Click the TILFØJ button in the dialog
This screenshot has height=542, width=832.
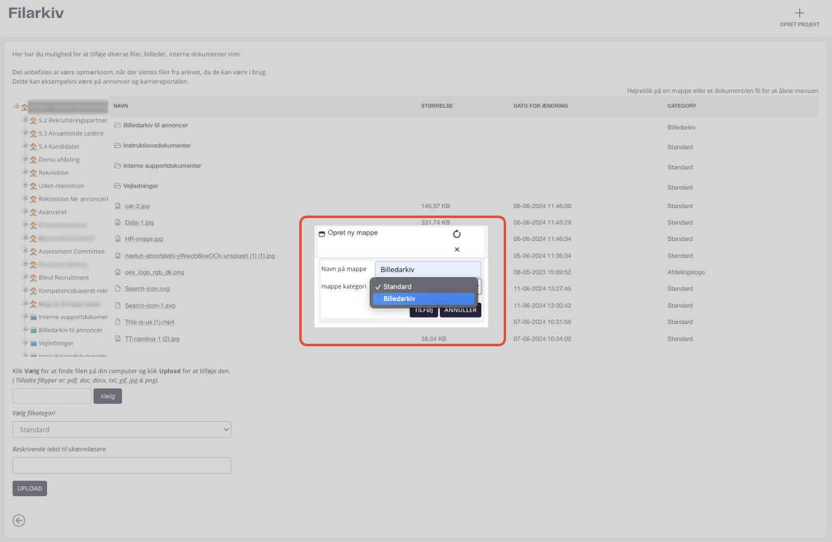(x=424, y=310)
